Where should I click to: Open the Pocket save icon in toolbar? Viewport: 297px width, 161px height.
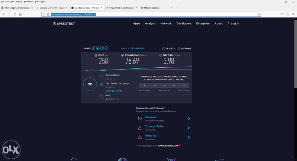coord(282,15)
